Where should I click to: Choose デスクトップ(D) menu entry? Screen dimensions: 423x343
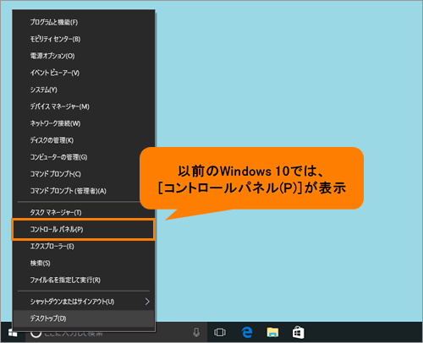[84, 318]
